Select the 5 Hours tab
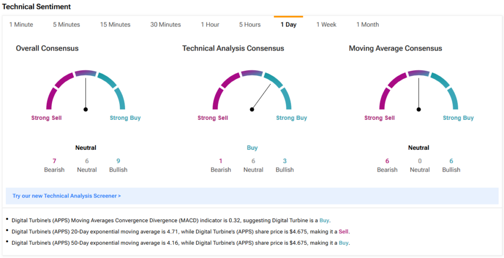Viewport: 504px width, 258px height. click(x=250, y=25)
